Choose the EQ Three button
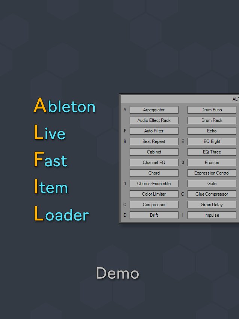This screenshot has height=319, width=239. coord(212,152)
